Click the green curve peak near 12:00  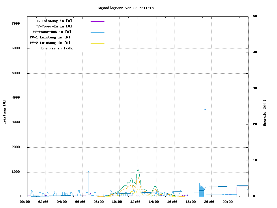(138, 170)
